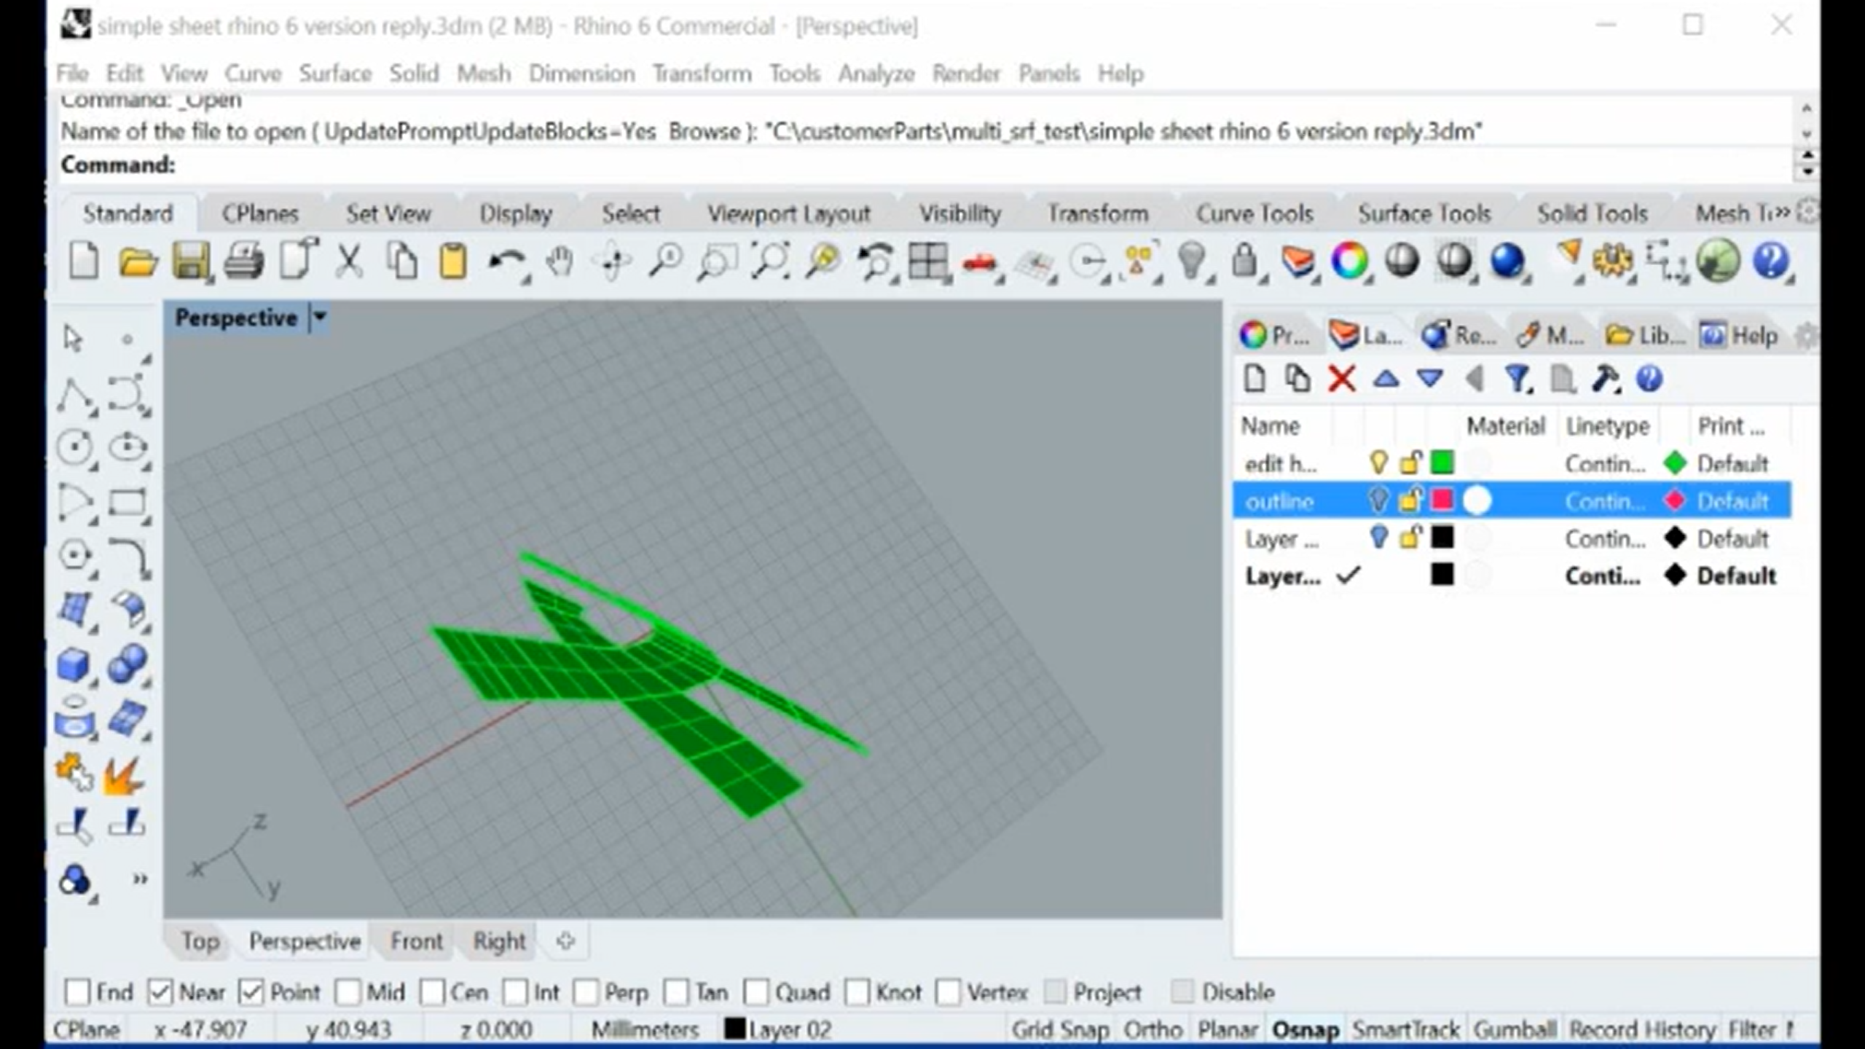
Task: Click the Zoom Extents icon
Action: pos(771,262)
